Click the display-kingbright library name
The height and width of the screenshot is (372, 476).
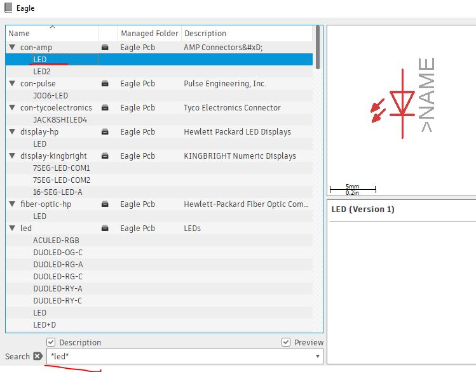pyautogui.click(x=53, y=156)
